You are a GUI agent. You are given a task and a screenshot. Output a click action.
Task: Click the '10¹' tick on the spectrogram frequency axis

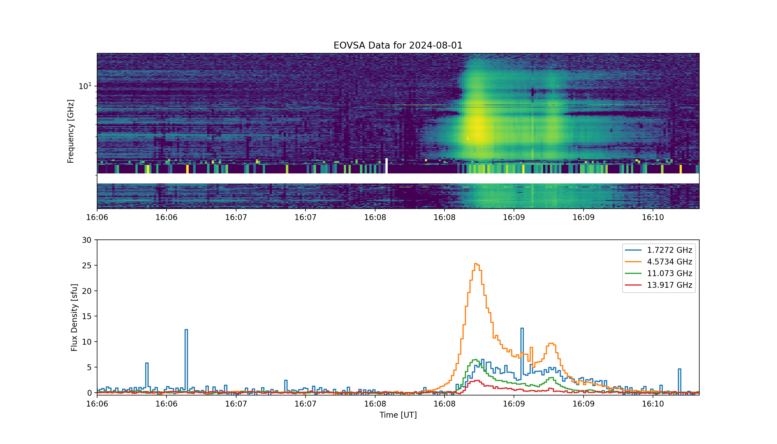[x=85, y=86]
